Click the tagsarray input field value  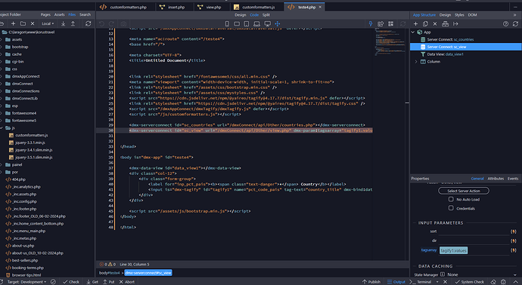(x=453, y=250)
